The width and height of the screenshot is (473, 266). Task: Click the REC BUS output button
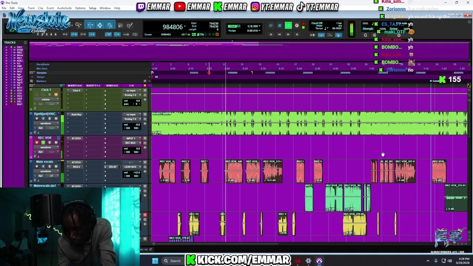pos(132,143)
